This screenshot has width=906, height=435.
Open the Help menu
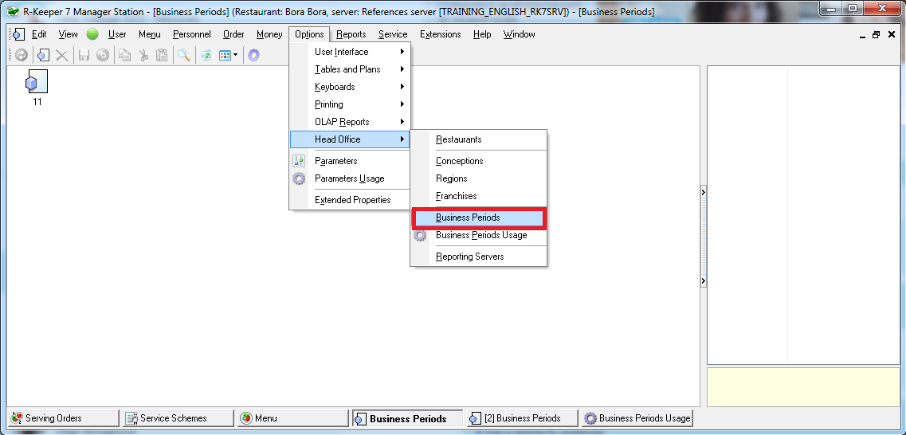482,34
